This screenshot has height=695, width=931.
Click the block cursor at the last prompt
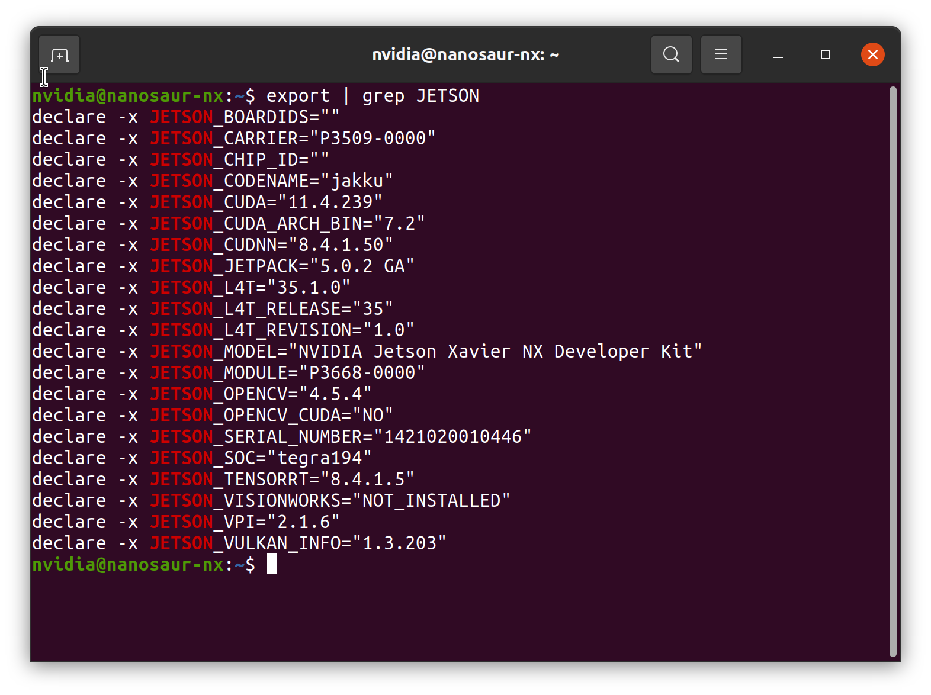(x=272, y=564)
